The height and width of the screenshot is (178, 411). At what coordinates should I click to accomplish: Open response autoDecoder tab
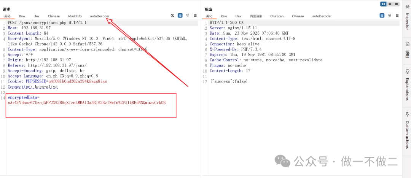322,16
